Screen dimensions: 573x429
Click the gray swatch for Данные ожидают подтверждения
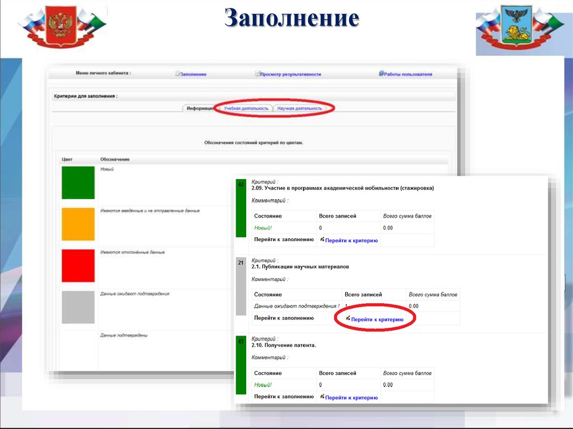pyautogui.click(x=78, y=307)
